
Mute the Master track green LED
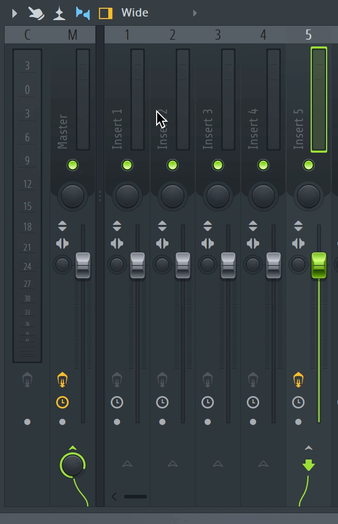(x=72, y=165)
